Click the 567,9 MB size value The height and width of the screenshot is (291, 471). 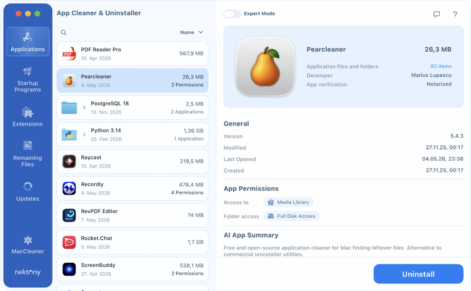tap(191, 54)
